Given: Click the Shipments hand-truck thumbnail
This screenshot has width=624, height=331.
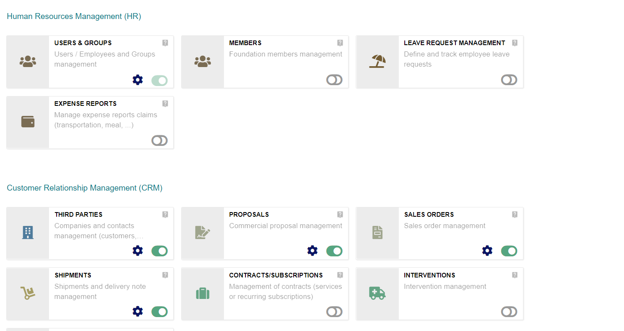Looking at the screenshot, I should pos(28,293).
